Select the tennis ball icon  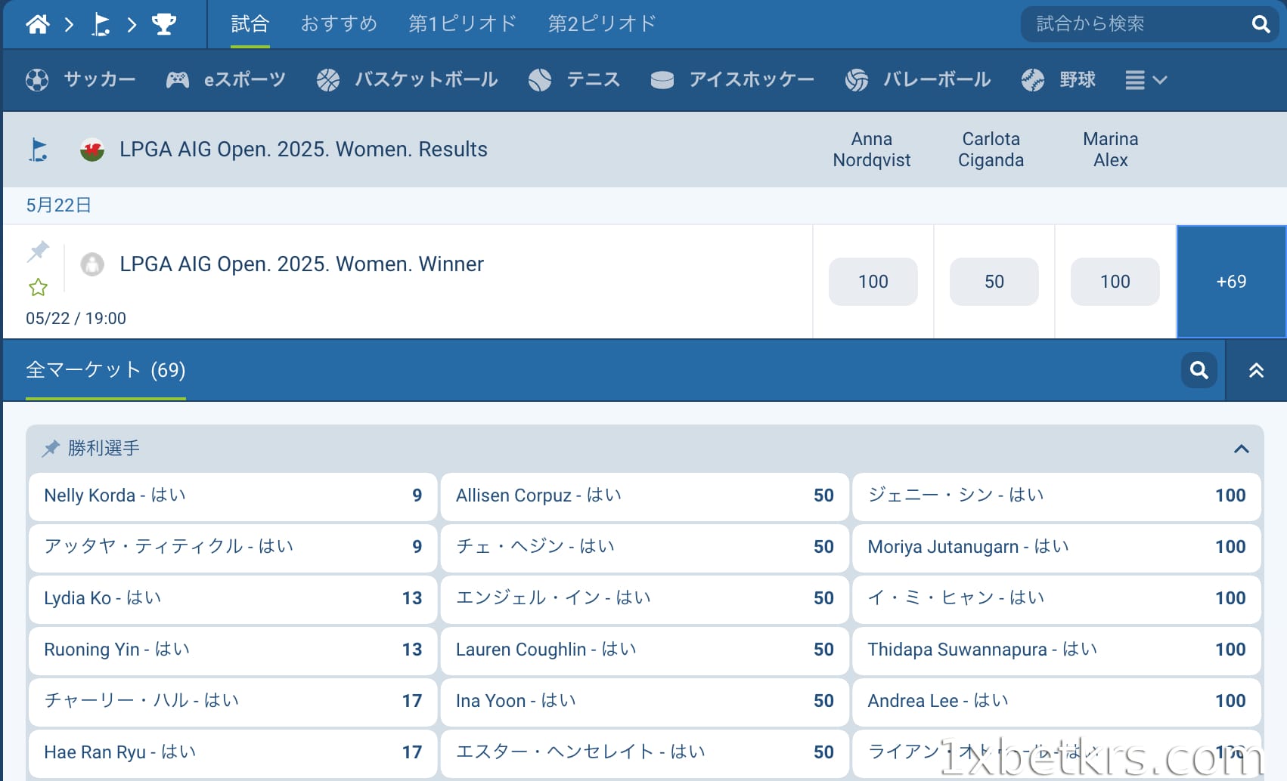coord(540,80)
